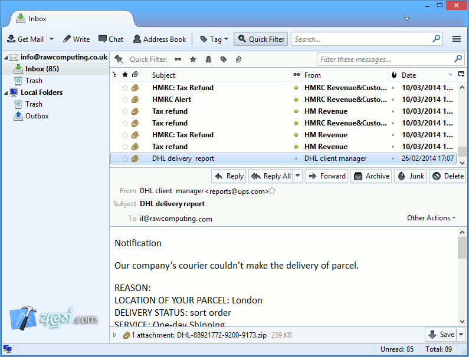Sort messages by From column

coord(345,75)
